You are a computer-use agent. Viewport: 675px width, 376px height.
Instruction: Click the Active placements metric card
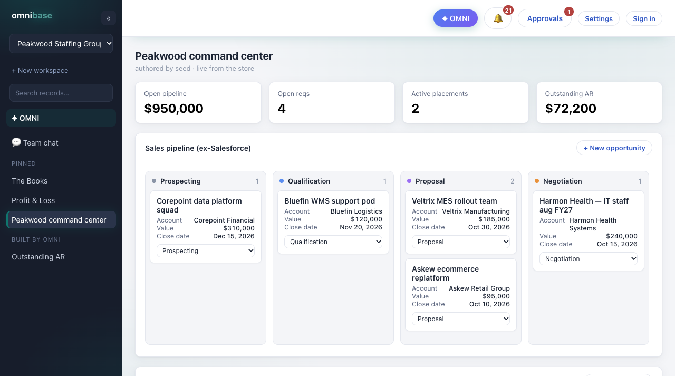466,103
